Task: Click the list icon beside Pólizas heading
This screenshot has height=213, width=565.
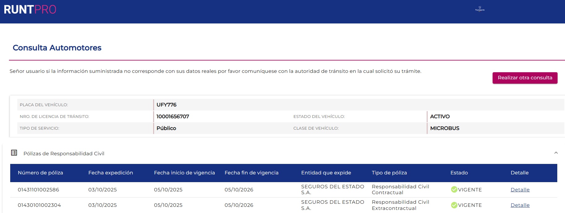Action: click(x=14, y=153)
